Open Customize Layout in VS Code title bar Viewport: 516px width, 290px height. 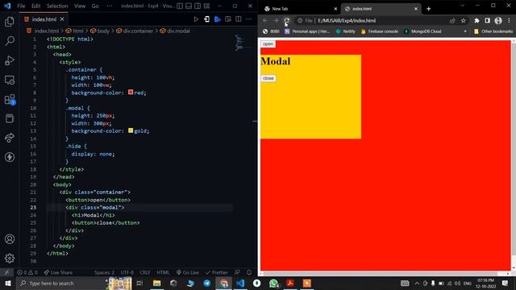point(206,6)
